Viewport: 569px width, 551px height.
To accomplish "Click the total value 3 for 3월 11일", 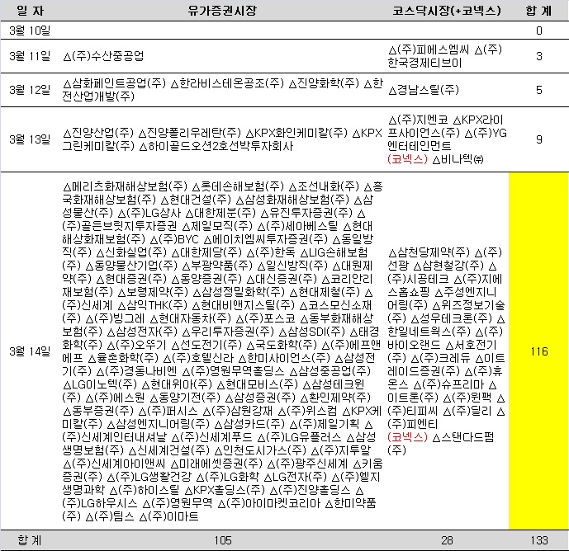I will pos(539,56).
